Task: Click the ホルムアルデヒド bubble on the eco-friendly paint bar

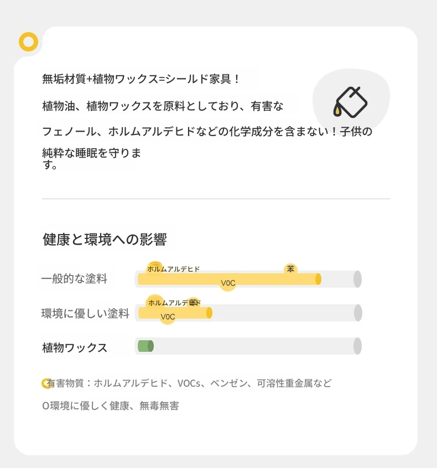Action: click(x=174, y=303)
